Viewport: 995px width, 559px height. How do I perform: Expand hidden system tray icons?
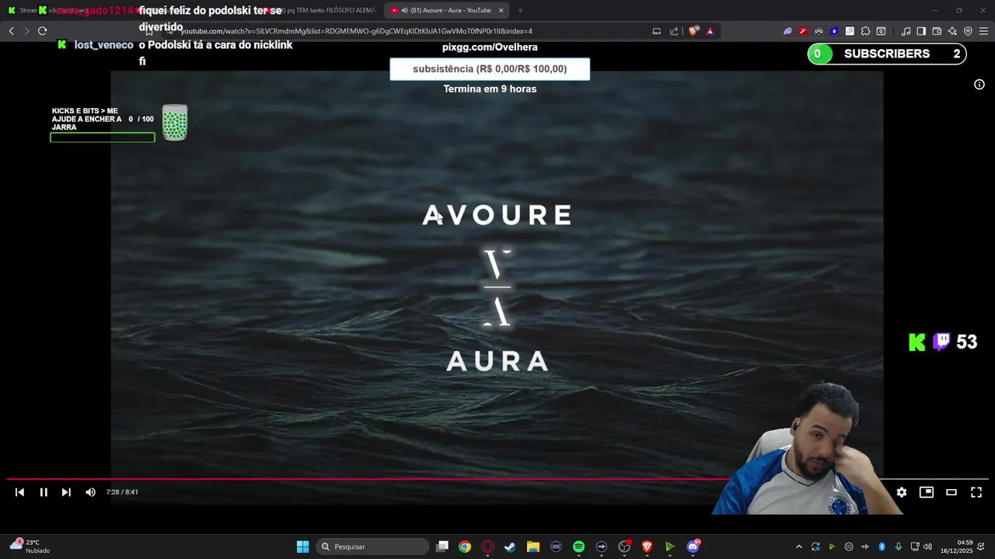coord(798,547)
